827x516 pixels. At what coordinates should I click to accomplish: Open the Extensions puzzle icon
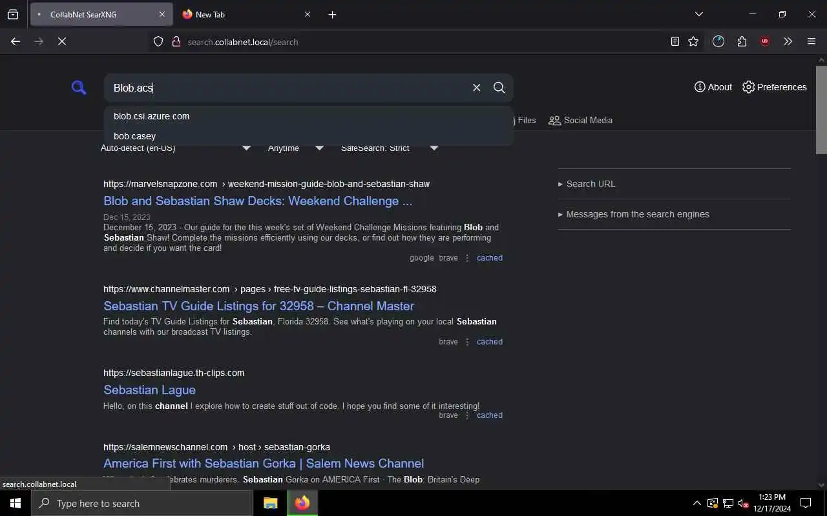coord(742,41)
